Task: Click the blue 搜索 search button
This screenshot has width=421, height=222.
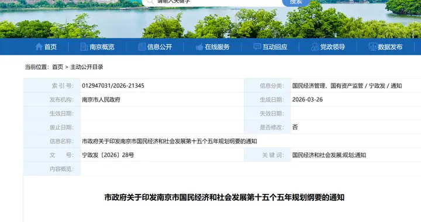Action: pyautogui.click(x=296, y=2)
